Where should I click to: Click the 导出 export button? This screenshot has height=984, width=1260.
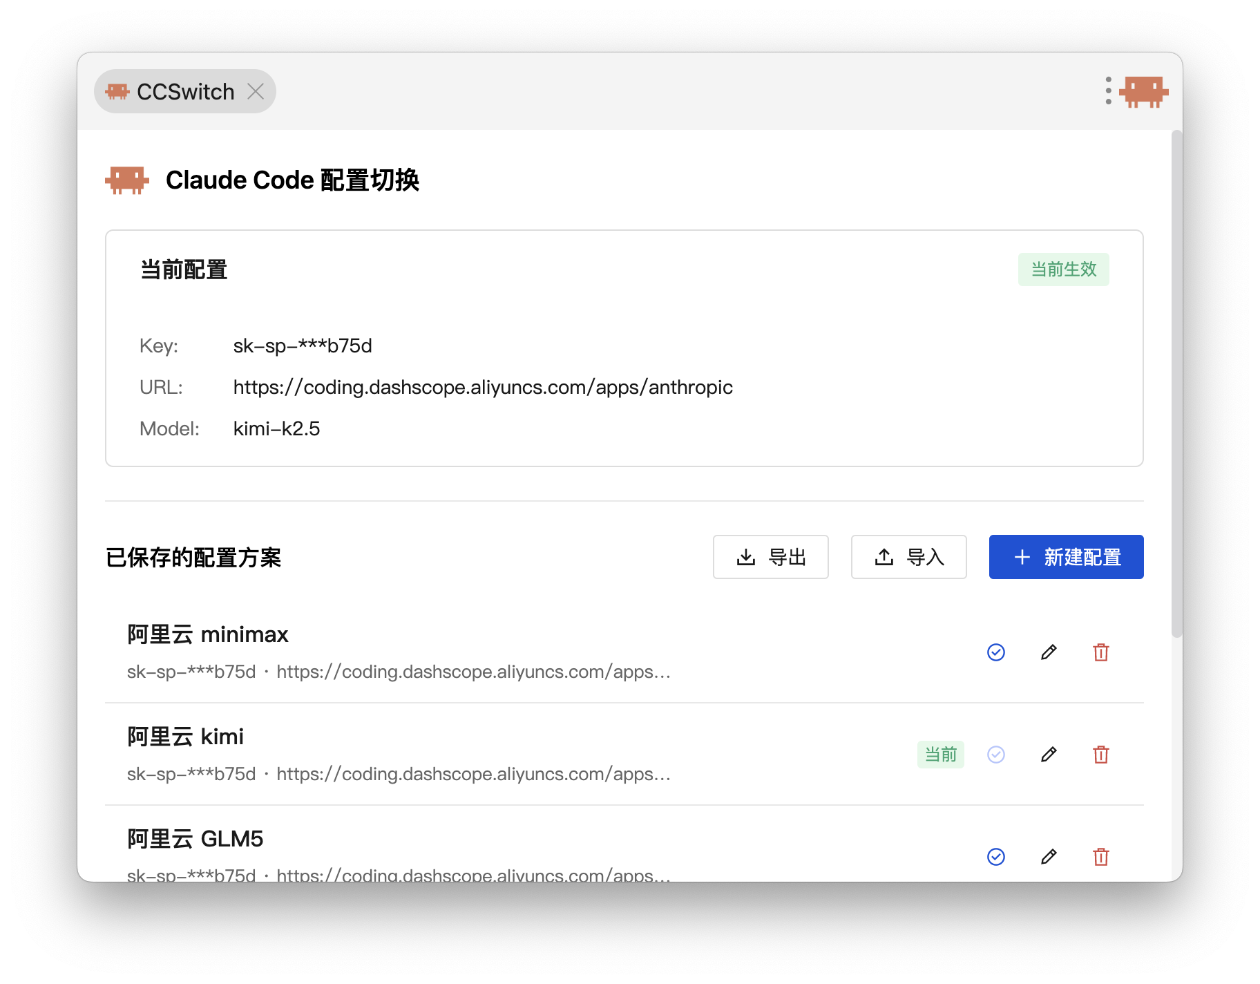(770, 557)
